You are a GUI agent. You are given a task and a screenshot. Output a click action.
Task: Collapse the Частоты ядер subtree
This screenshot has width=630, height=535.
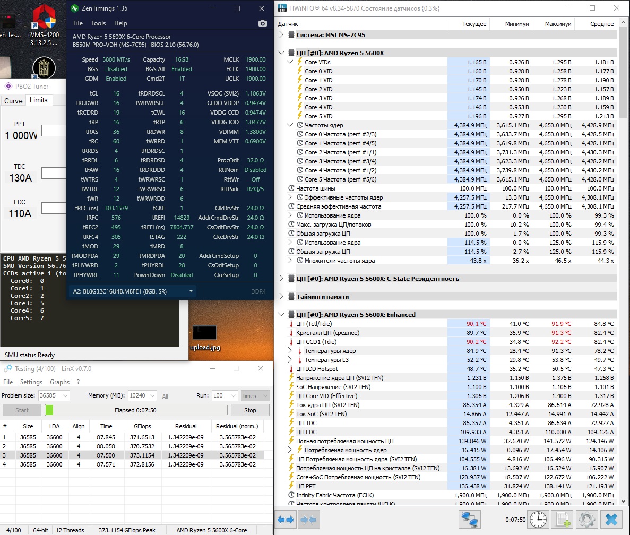pyautogui.click(x=290, y=125)
